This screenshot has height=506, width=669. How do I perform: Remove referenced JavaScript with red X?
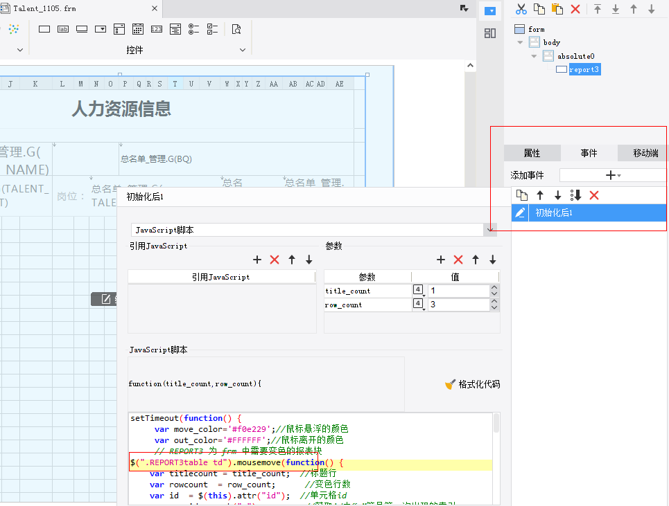click(x=275, y=260)
